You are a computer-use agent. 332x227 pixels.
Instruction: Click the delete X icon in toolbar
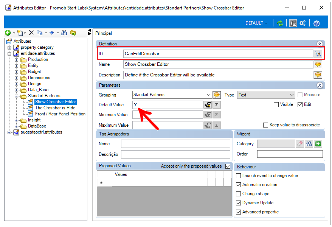pyautogui.click(x=31, y=33)
